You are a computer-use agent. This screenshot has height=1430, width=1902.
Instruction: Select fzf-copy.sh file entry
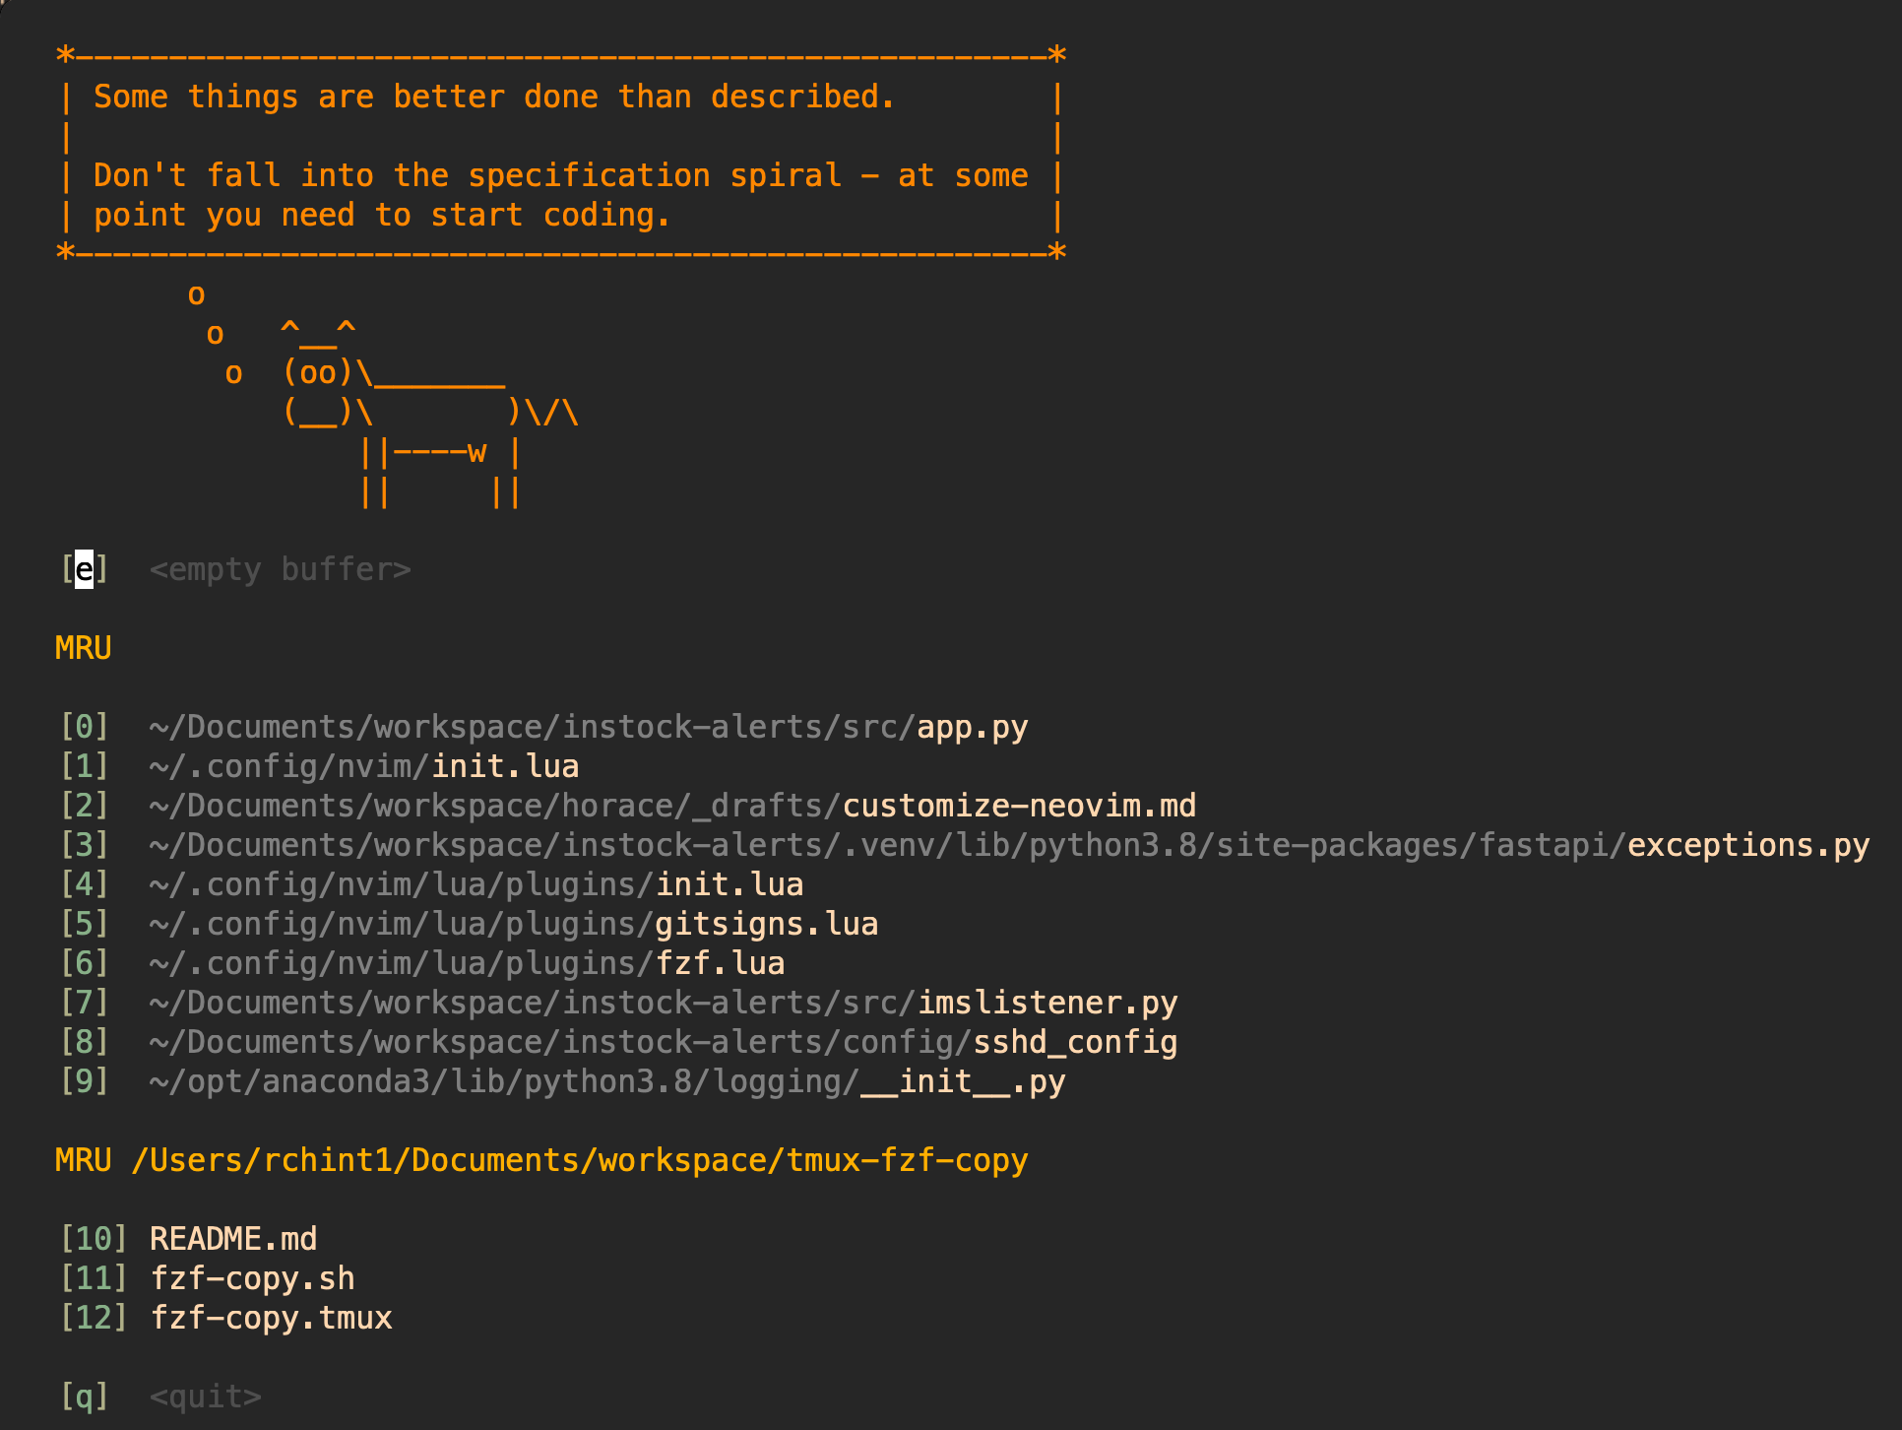tap(208, 1278)
